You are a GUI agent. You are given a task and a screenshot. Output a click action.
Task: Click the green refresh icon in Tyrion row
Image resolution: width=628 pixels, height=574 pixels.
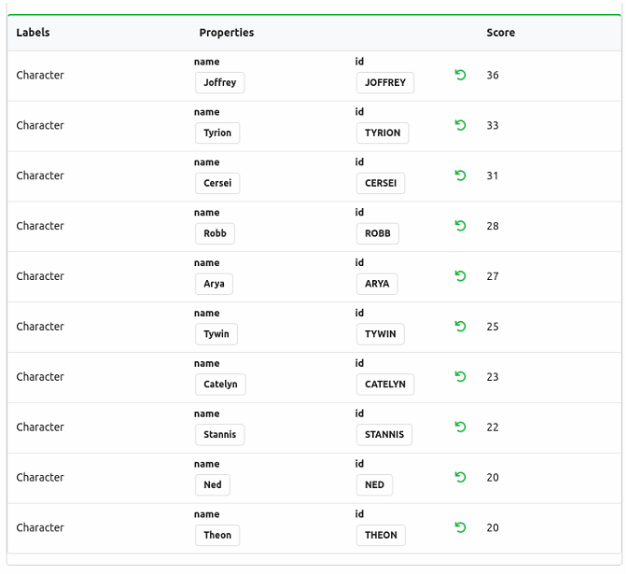click(x=460, y=125)
